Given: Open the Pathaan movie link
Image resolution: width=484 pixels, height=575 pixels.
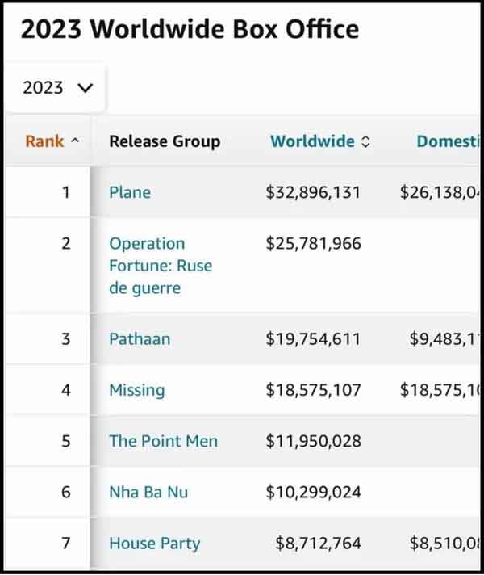Looking at the screenshot, I should coord(140,338).
